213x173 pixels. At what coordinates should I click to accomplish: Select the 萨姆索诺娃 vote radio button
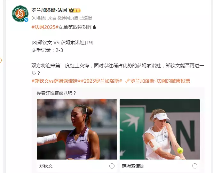click(x=195, y=166)
